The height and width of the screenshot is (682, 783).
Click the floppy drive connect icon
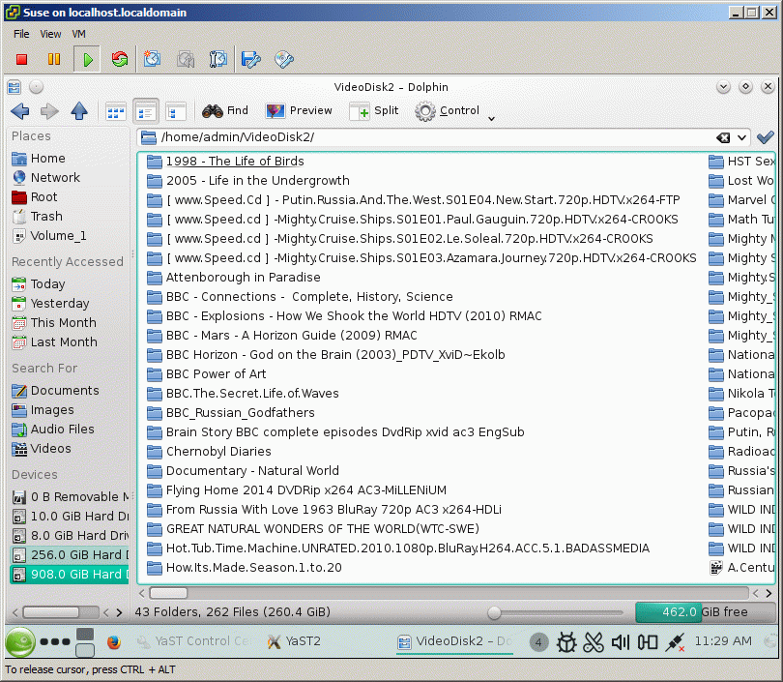tap(251, 59)
